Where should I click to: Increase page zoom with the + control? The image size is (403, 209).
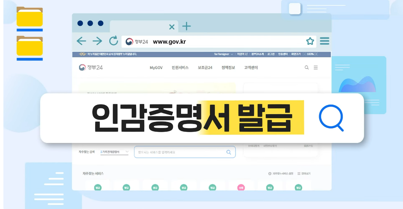point(316,54)
